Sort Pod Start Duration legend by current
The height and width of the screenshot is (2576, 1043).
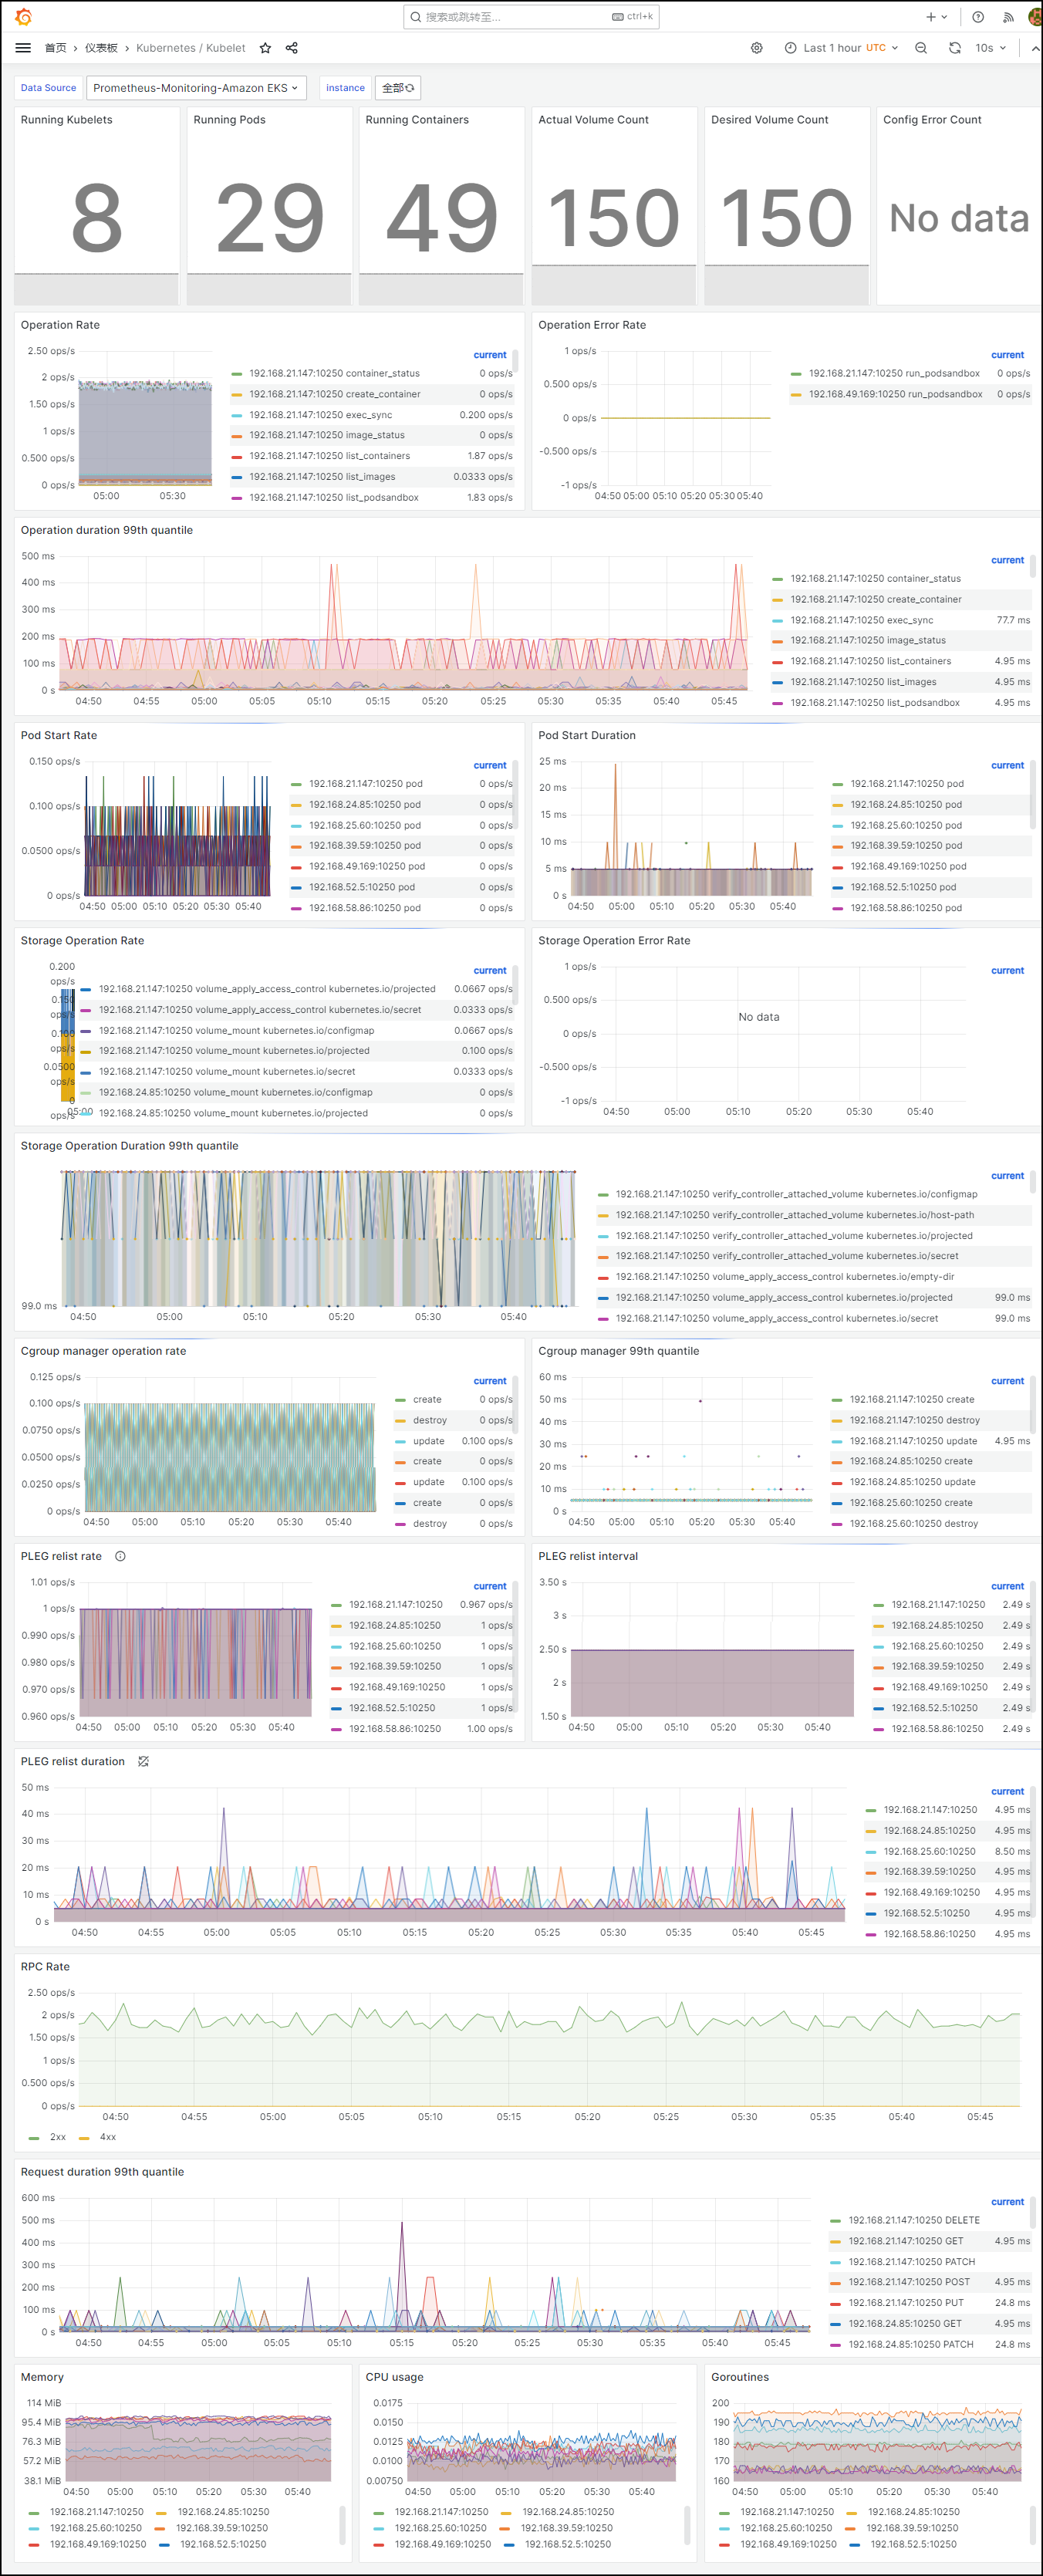(x=1007, y=765)
